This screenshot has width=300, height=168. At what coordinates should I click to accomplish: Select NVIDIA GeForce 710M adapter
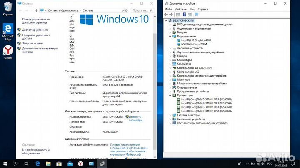194,44
